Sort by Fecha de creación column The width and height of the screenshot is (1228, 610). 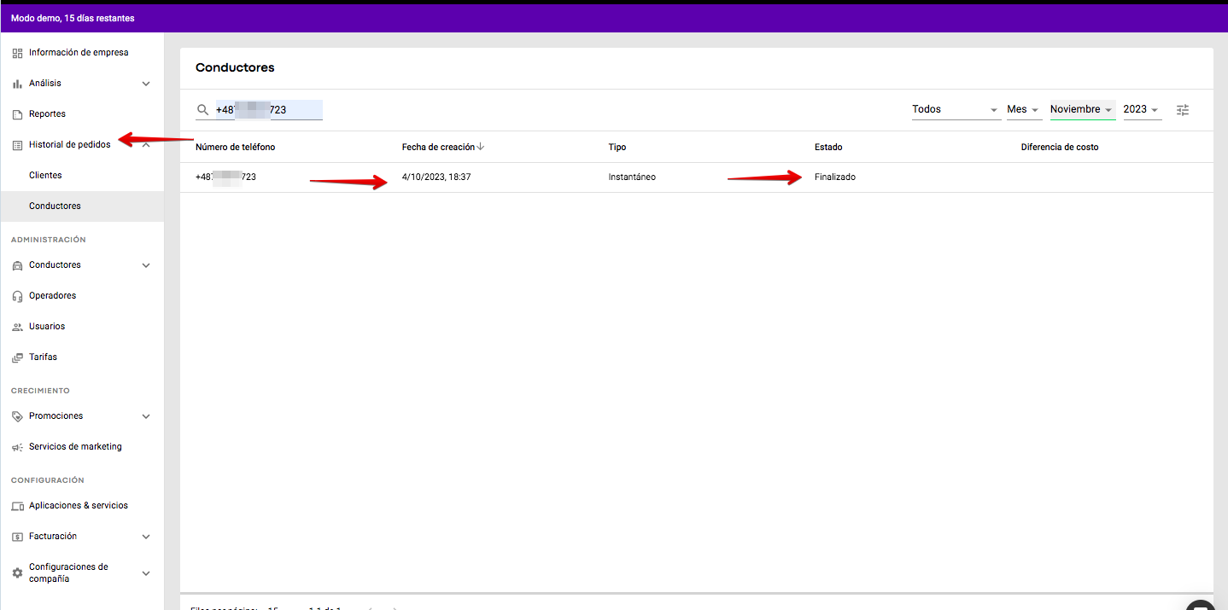pyautogui.click(x=438, y=148)
